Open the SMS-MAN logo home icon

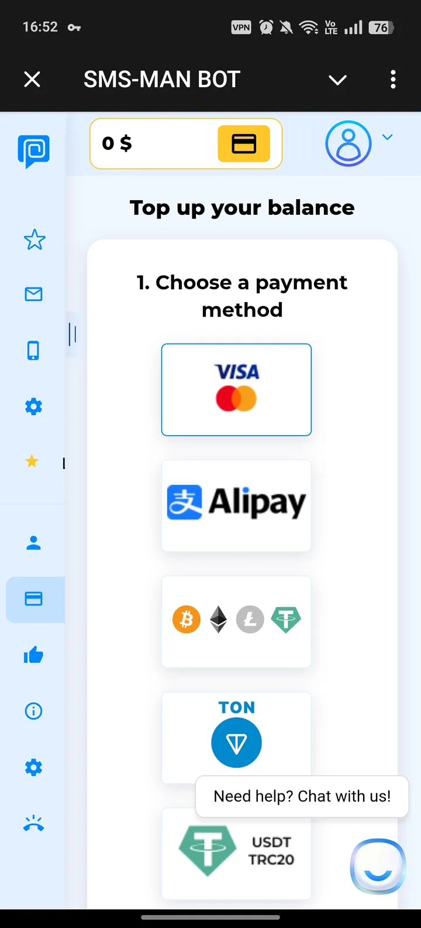(x=33, y=151)
